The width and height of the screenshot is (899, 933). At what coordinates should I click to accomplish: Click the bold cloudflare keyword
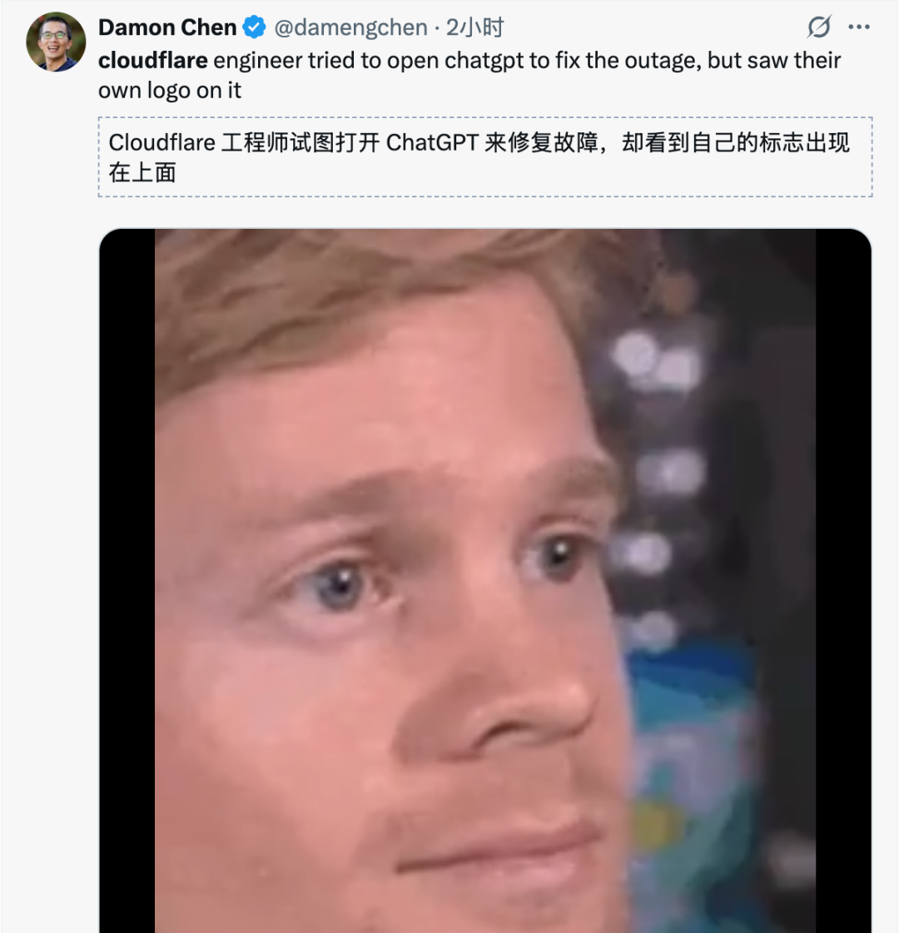point(153,60)
